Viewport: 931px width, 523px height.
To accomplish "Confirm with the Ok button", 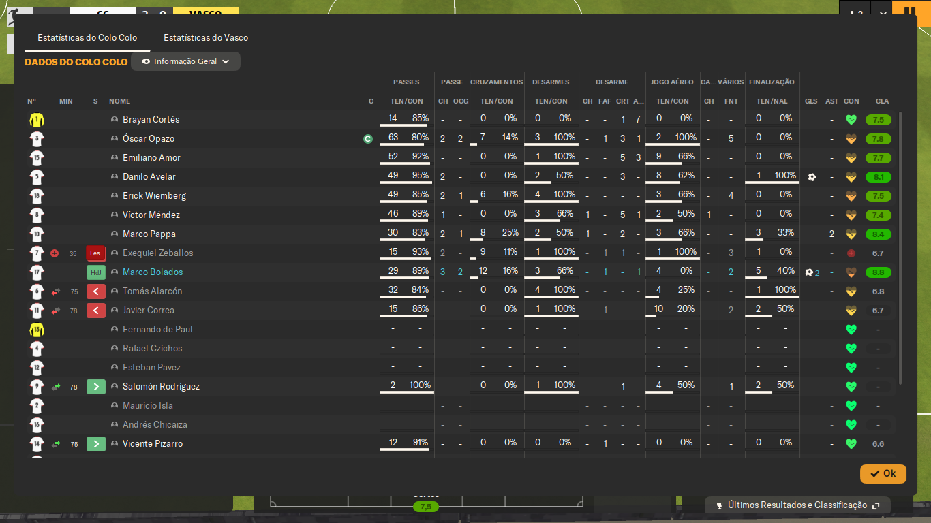I will point(883,473).
